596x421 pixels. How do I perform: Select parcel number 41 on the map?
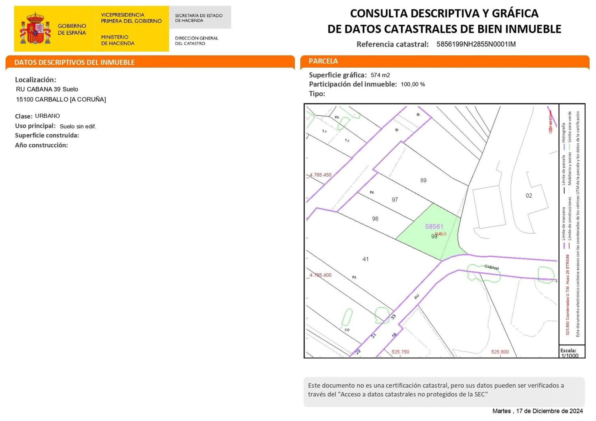click(x=365, y=259)
